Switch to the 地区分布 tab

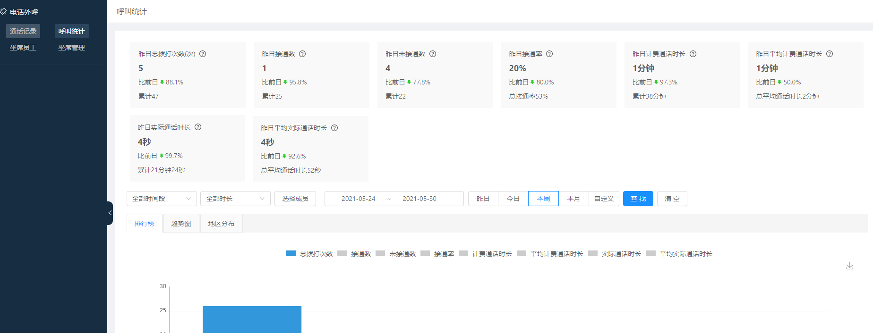pyautogui.click(x=222, y=224)
